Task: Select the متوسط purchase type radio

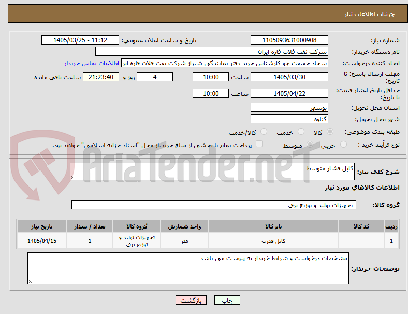Action: pos(310,145)
